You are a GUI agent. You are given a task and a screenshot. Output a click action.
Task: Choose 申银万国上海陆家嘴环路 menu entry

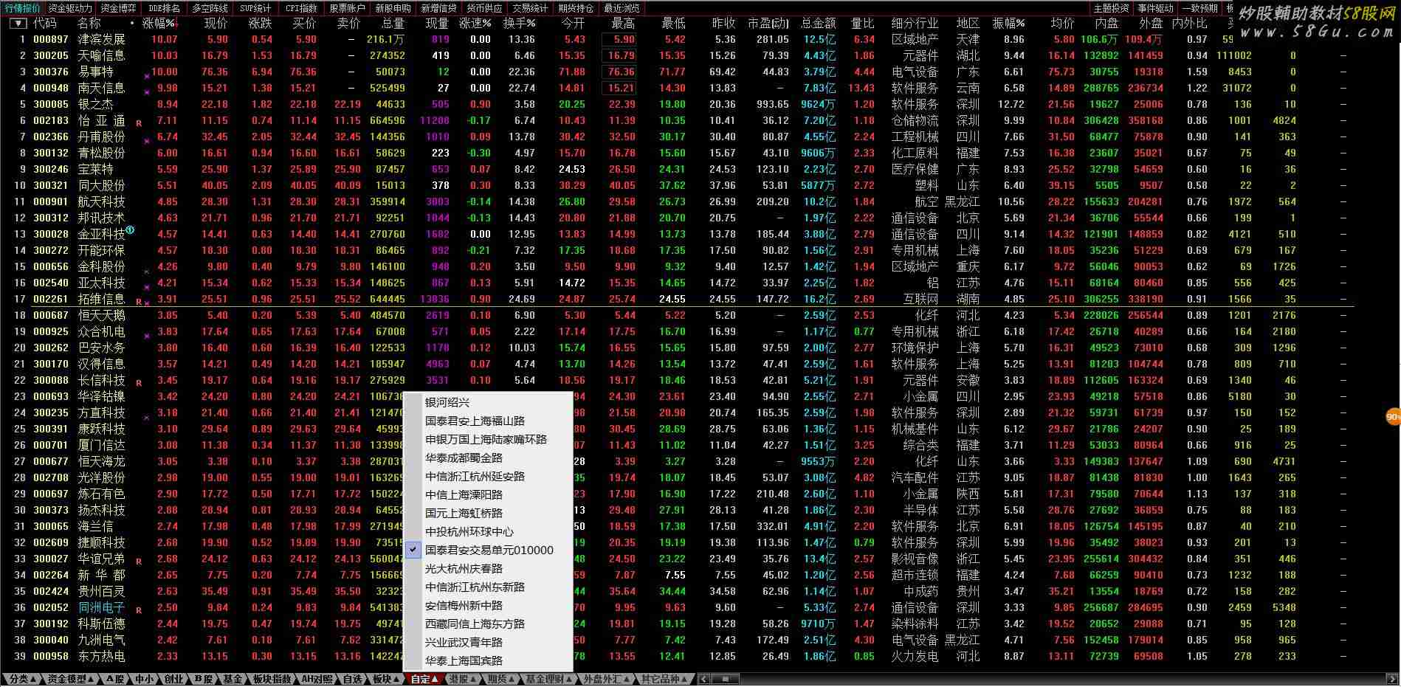(x=488, y=439)
